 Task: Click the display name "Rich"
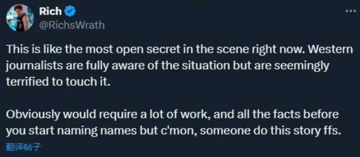point(50,11)
